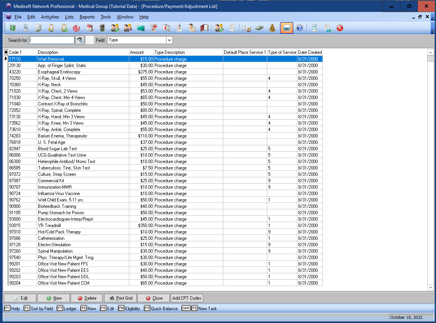The width and height of the screenshot is (436, 323).
Task: Open Transaction Entry using the dollar icon
Action: tap(12, 27)
